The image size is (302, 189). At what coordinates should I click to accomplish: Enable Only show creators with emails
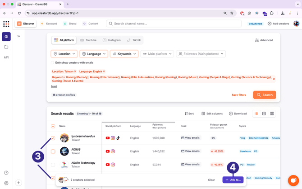click(x=52, y=62)
